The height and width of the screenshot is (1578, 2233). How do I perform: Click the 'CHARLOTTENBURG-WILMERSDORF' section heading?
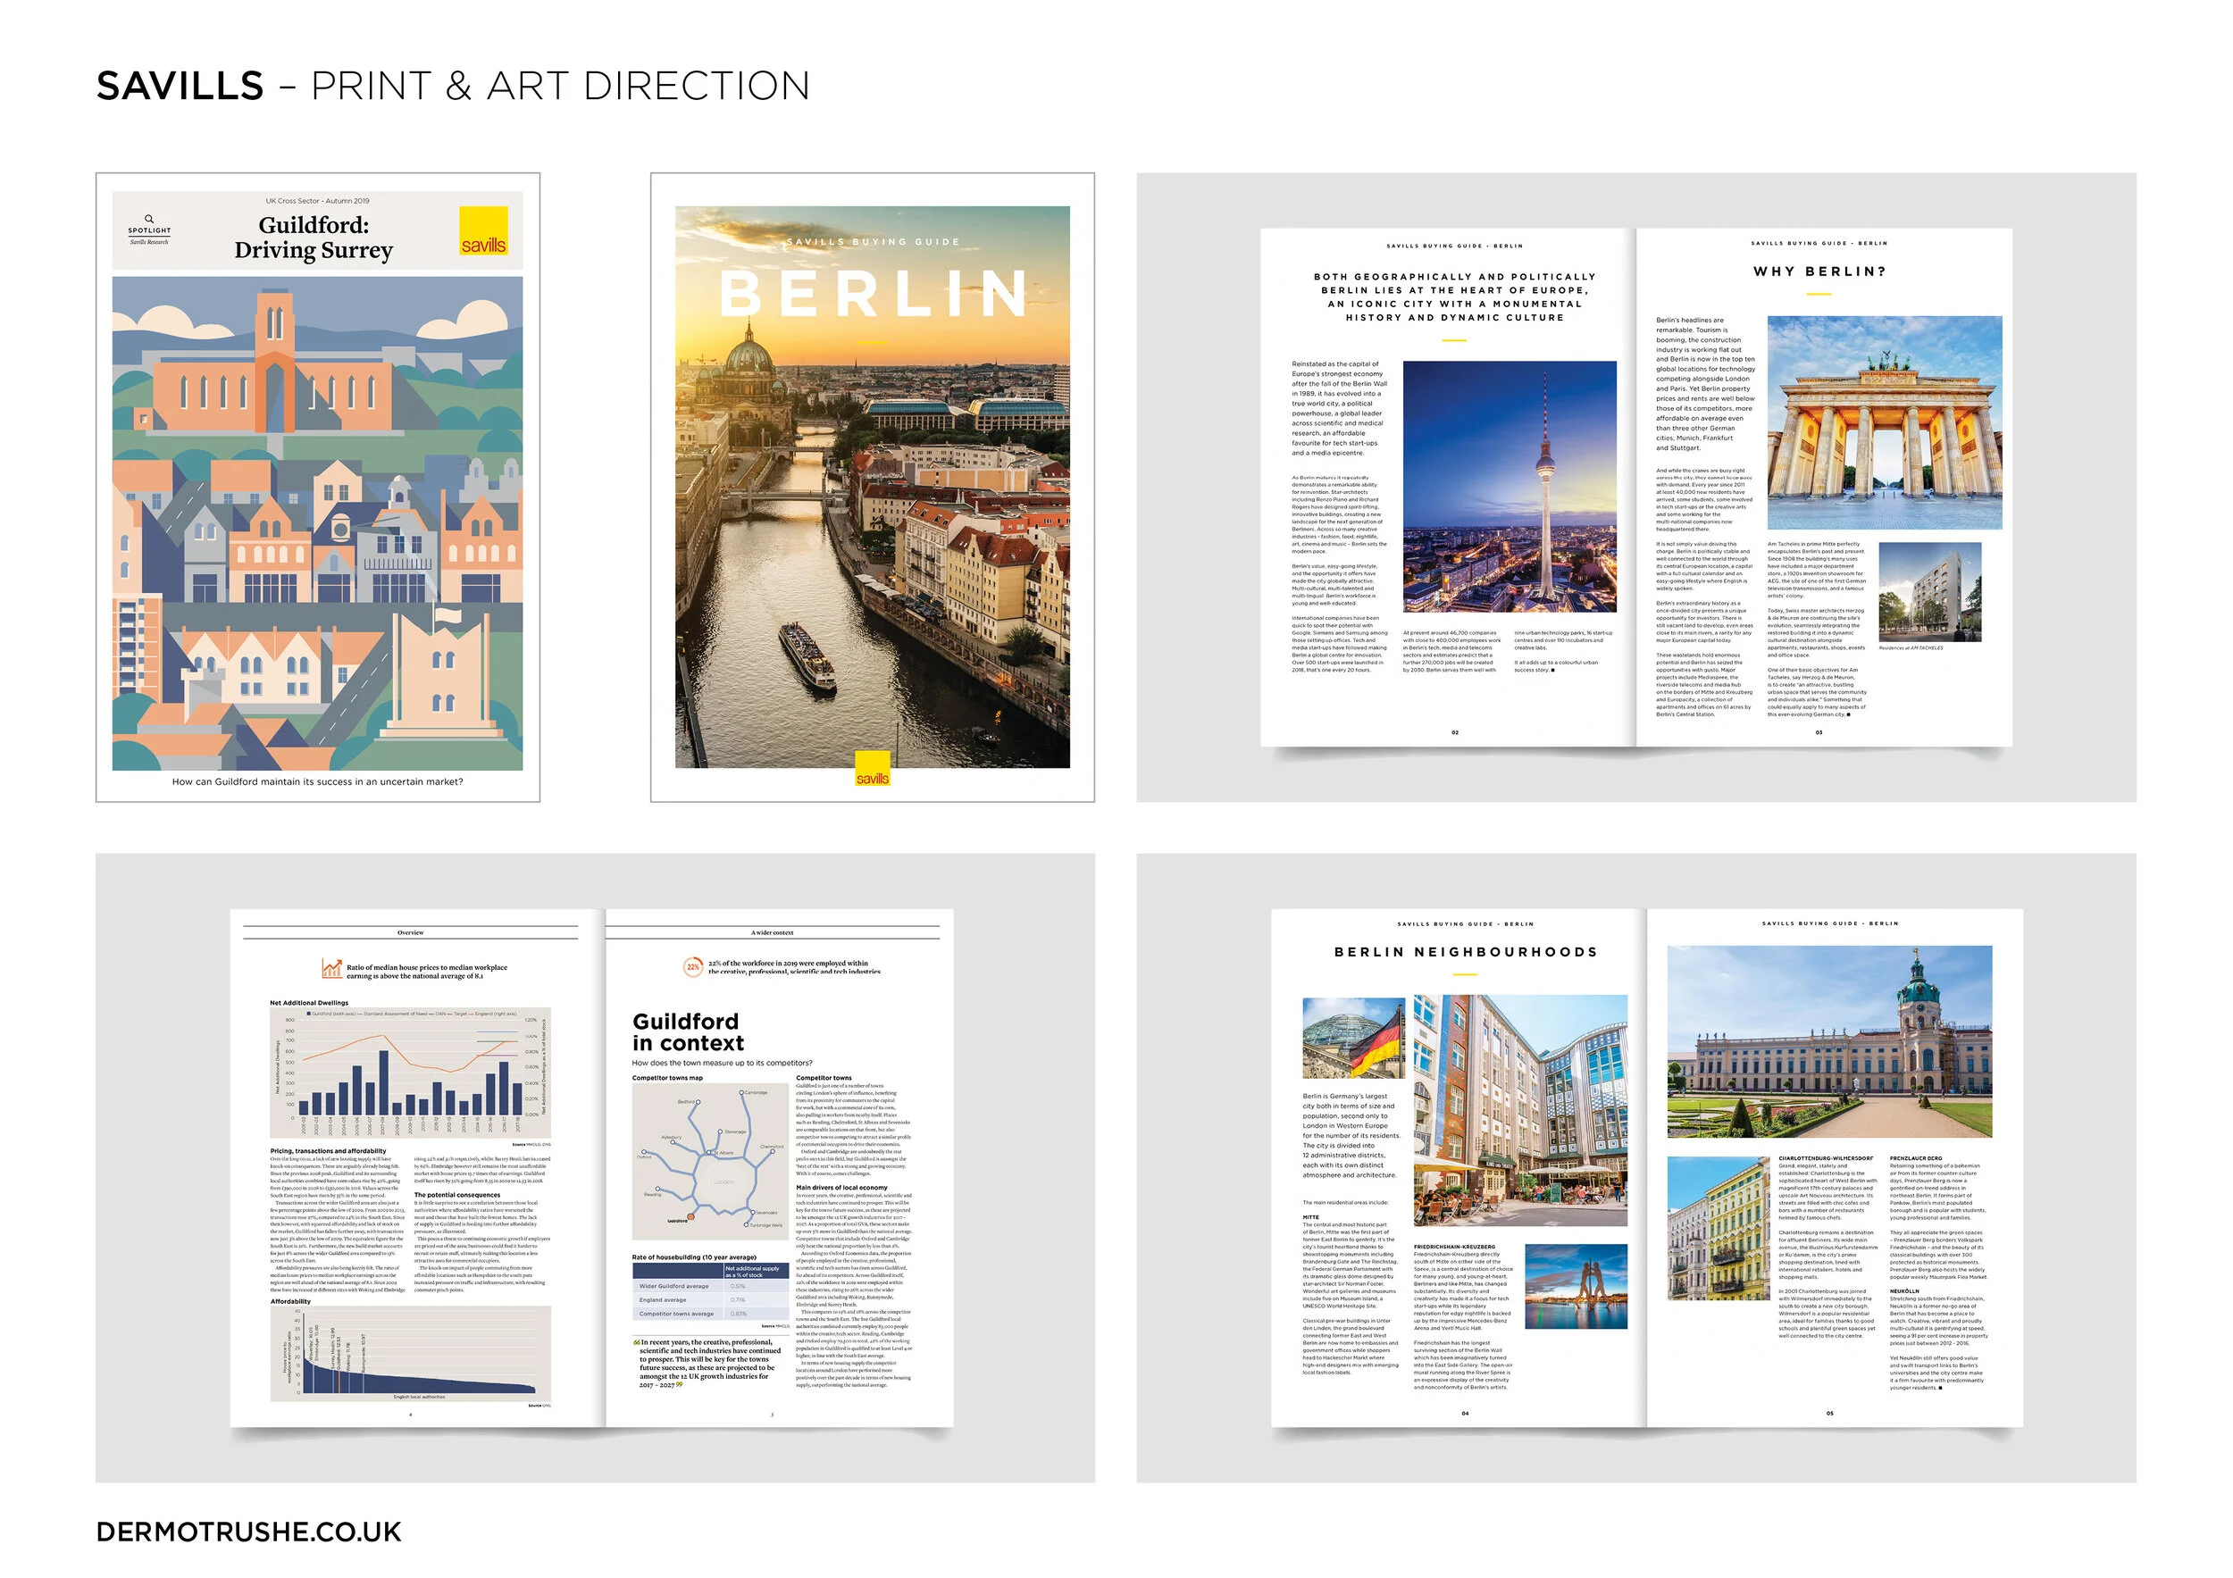click(1826, 1158)
